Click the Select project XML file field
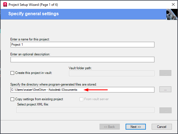This screenshot has width=178, height=134. coord(85,110)
